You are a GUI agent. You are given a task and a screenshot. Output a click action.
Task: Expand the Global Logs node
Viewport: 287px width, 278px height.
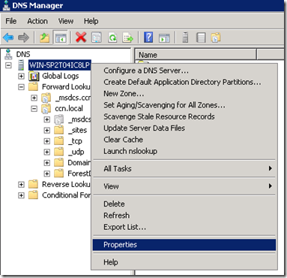pyautogui.click(x=21, y=76)
